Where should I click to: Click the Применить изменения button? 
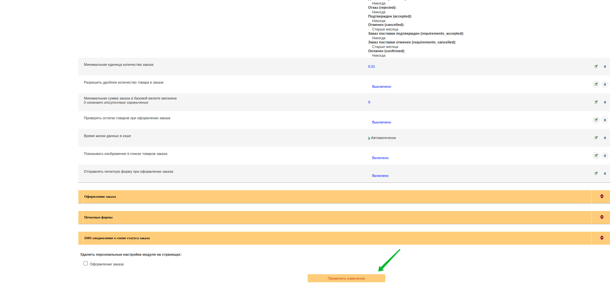[346, 278]
